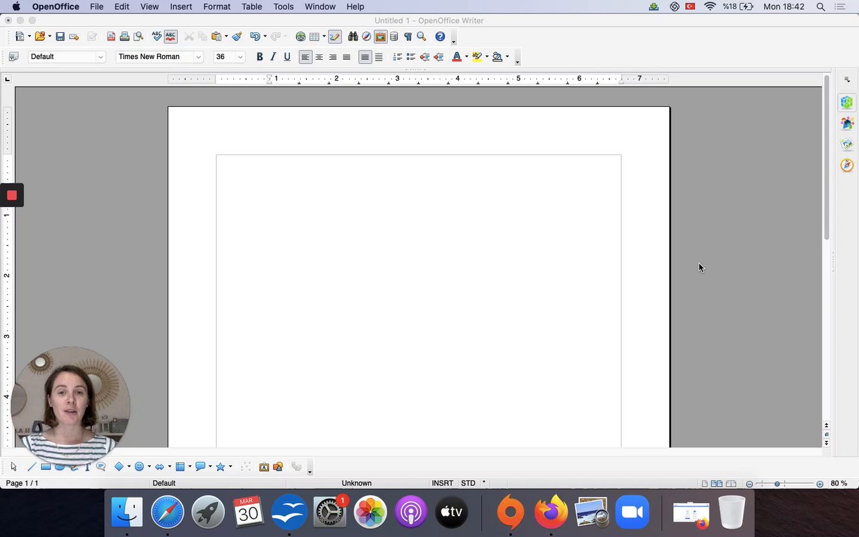The height and width of the screenshot is (537, 859).
Task: Set Align Right paragraph alignment
Action: pos(333,57)
